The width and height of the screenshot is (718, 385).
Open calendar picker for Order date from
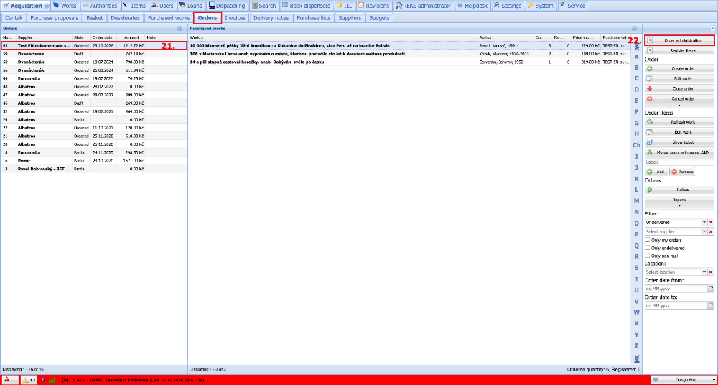click(711, 289)
